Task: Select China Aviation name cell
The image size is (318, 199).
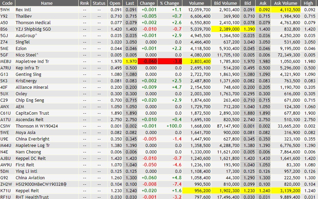Action: tap(30, 178)
